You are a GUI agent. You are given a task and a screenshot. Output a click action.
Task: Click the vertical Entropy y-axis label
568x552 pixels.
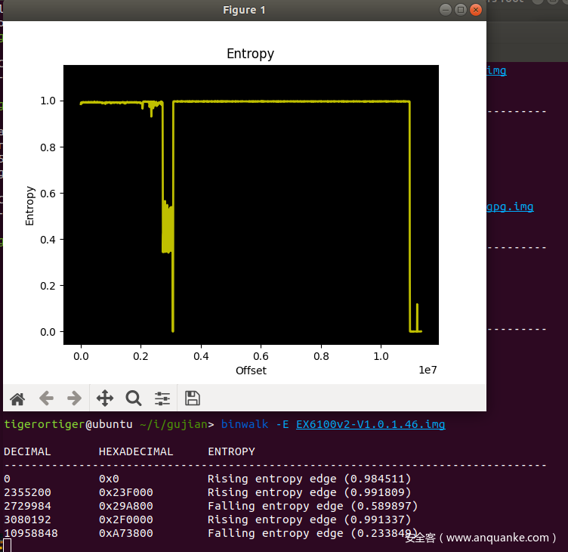(30, 206)
